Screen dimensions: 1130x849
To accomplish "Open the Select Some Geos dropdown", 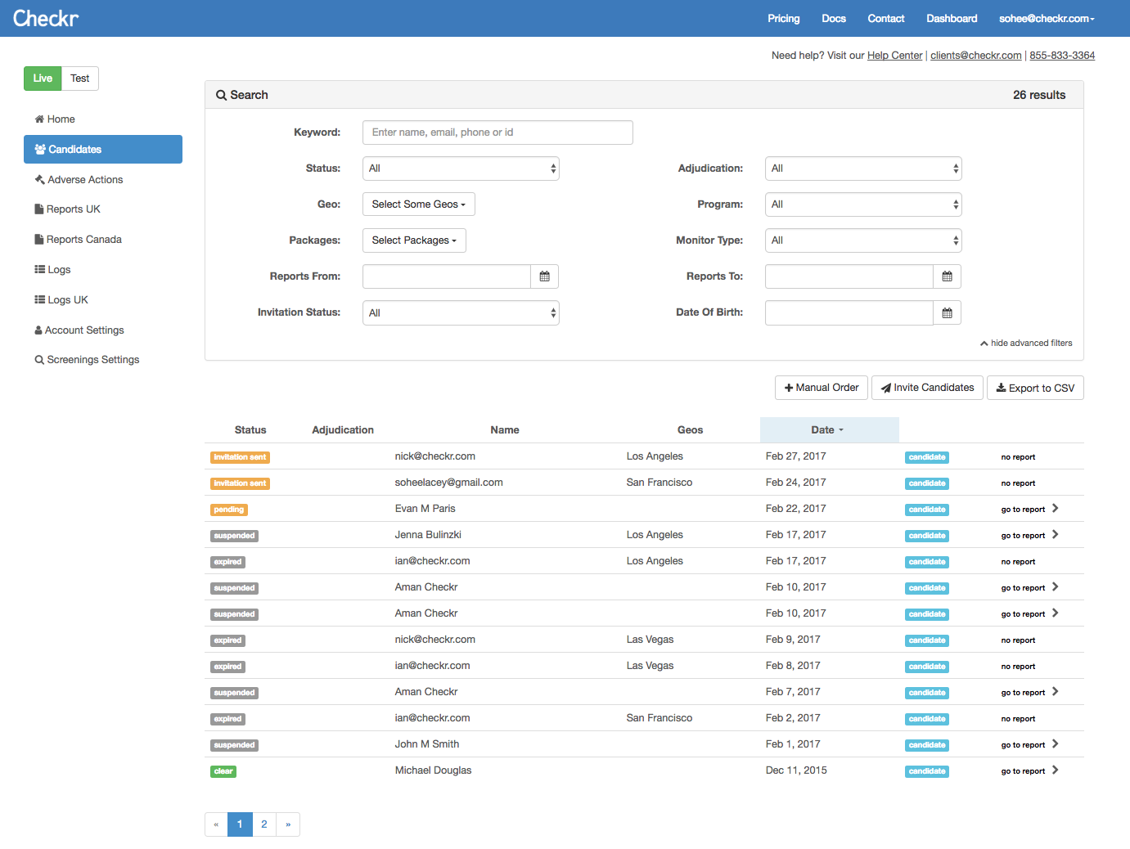I will 419,204.
